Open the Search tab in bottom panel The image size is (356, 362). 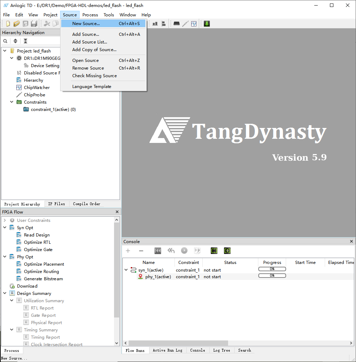pos(244,350)
